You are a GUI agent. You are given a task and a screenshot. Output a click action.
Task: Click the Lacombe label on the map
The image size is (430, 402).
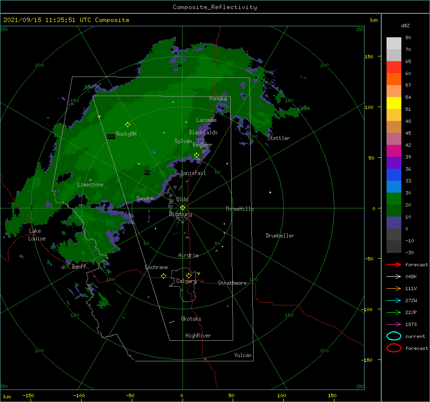tap(206, 120)
